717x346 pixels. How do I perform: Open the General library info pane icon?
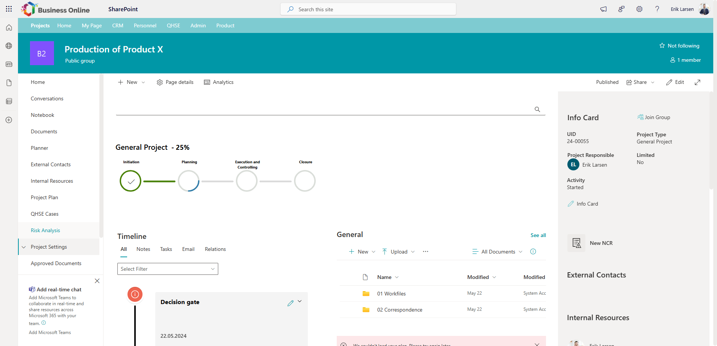click(x=533, y=252)
